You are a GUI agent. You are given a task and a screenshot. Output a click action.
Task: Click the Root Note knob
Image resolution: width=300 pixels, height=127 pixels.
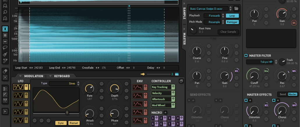click(193, 30)
